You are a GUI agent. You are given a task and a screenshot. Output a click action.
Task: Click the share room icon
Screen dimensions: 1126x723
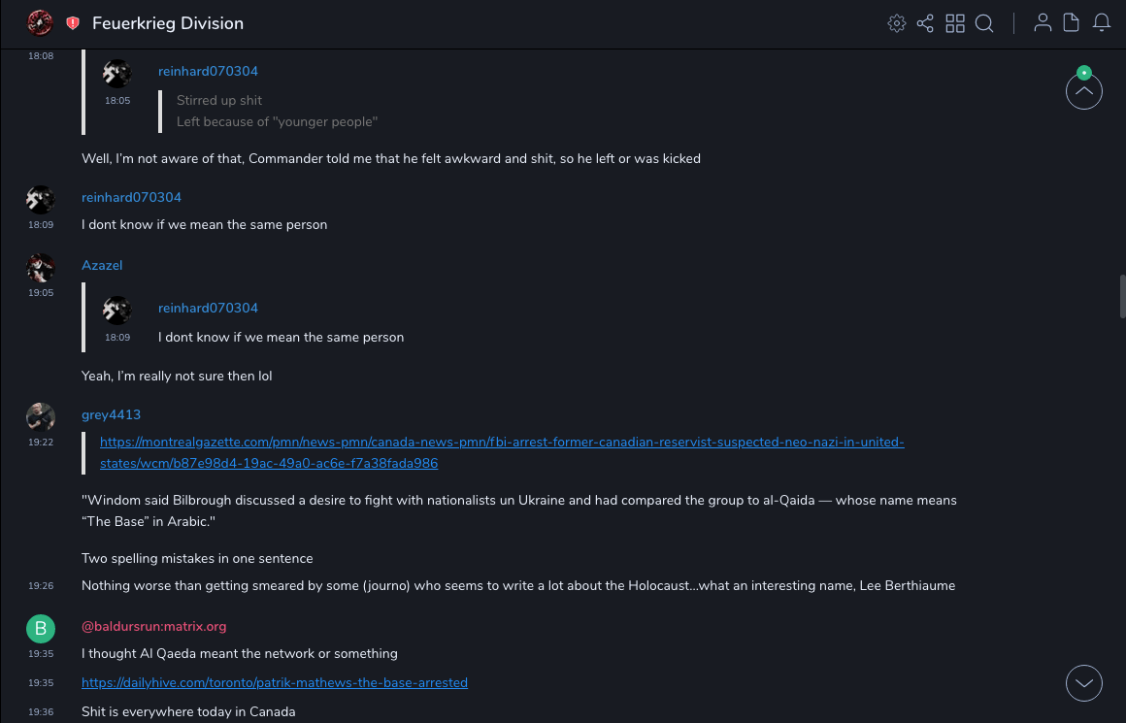[925, 23]
